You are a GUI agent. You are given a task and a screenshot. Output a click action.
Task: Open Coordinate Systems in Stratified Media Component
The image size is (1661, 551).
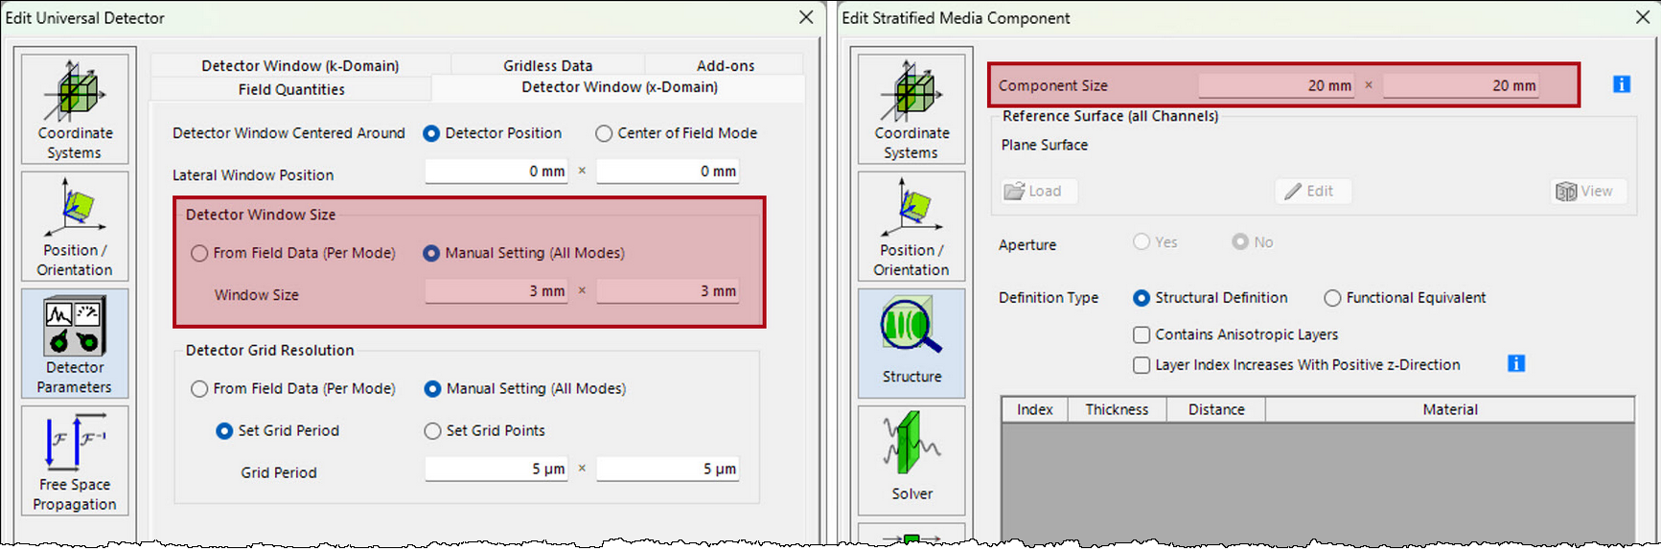[x=911, y=108]
